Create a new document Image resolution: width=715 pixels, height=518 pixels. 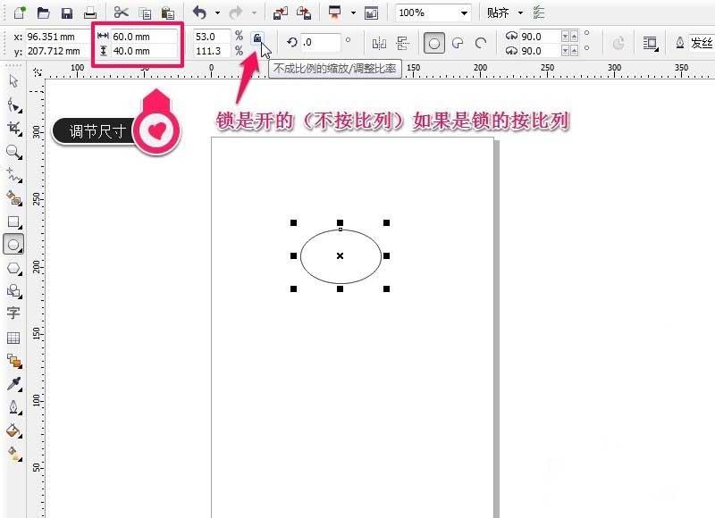(20, 13)
